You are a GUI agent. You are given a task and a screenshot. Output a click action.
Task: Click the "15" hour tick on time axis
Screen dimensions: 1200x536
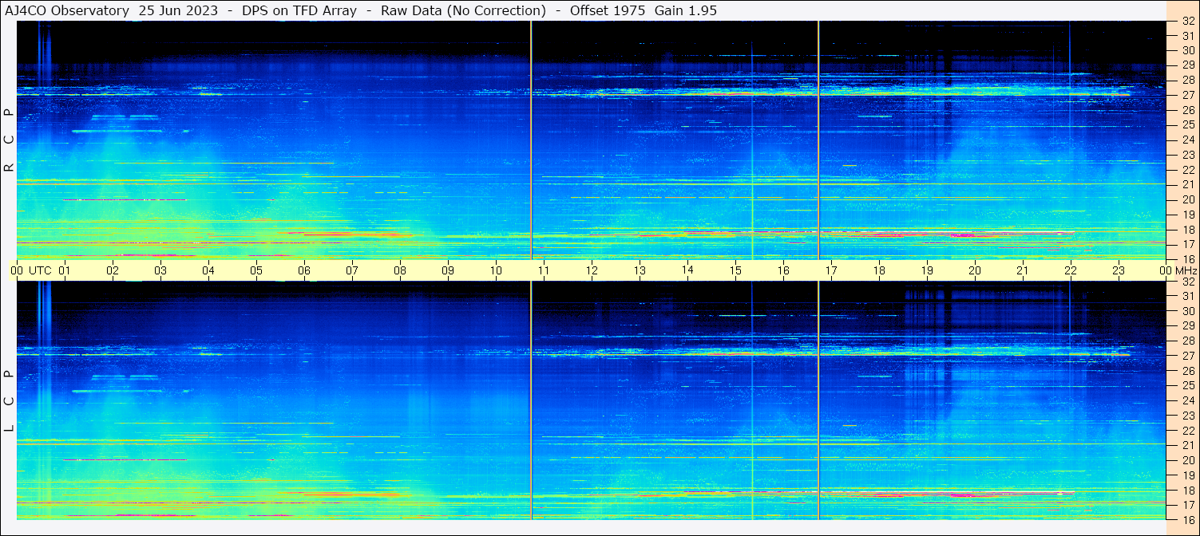click(735, 270)
